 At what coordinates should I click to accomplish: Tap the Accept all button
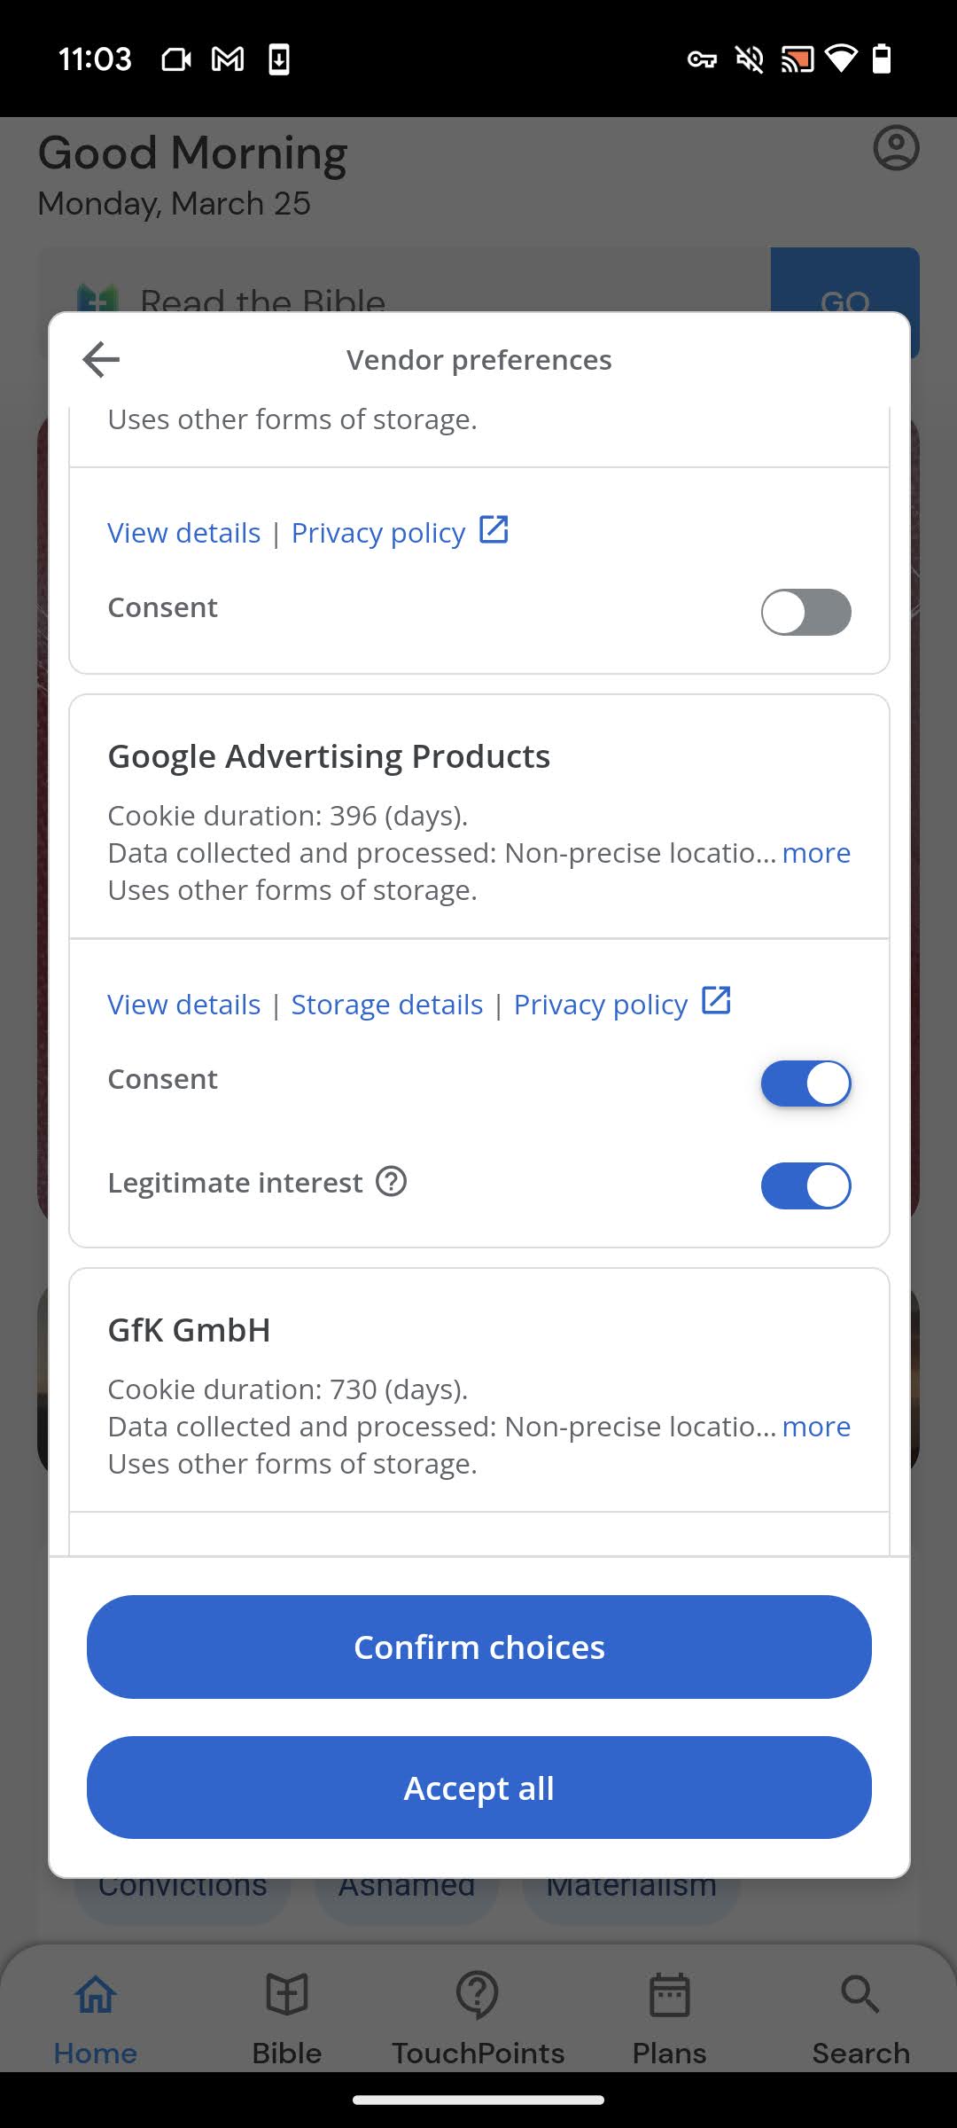[x=479, y=1788]
